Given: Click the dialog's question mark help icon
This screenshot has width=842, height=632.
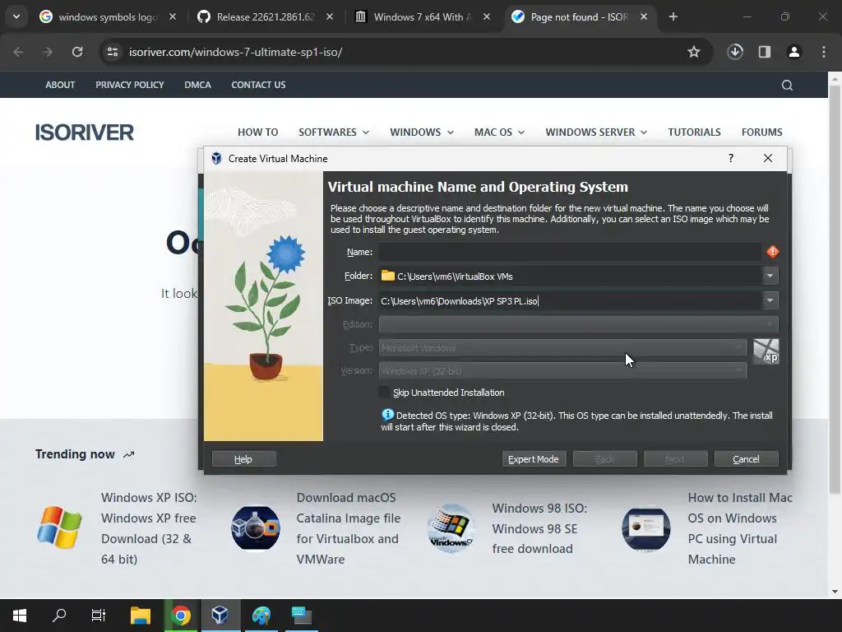Looking at the screenshot, I should pos(730,158).
